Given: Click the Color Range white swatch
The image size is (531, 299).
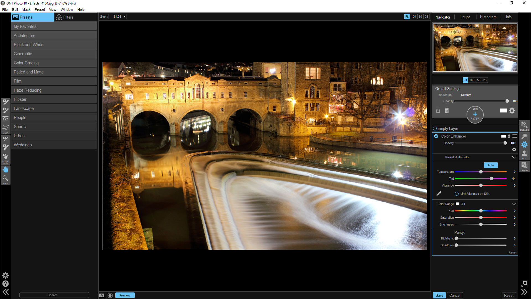Looking at the screenshot, I should click(457, 204).
